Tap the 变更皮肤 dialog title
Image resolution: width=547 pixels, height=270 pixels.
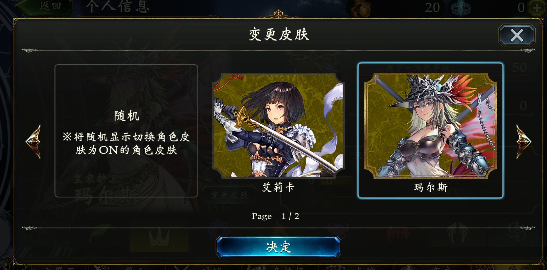pyautogui.click(x=279, y=34)
